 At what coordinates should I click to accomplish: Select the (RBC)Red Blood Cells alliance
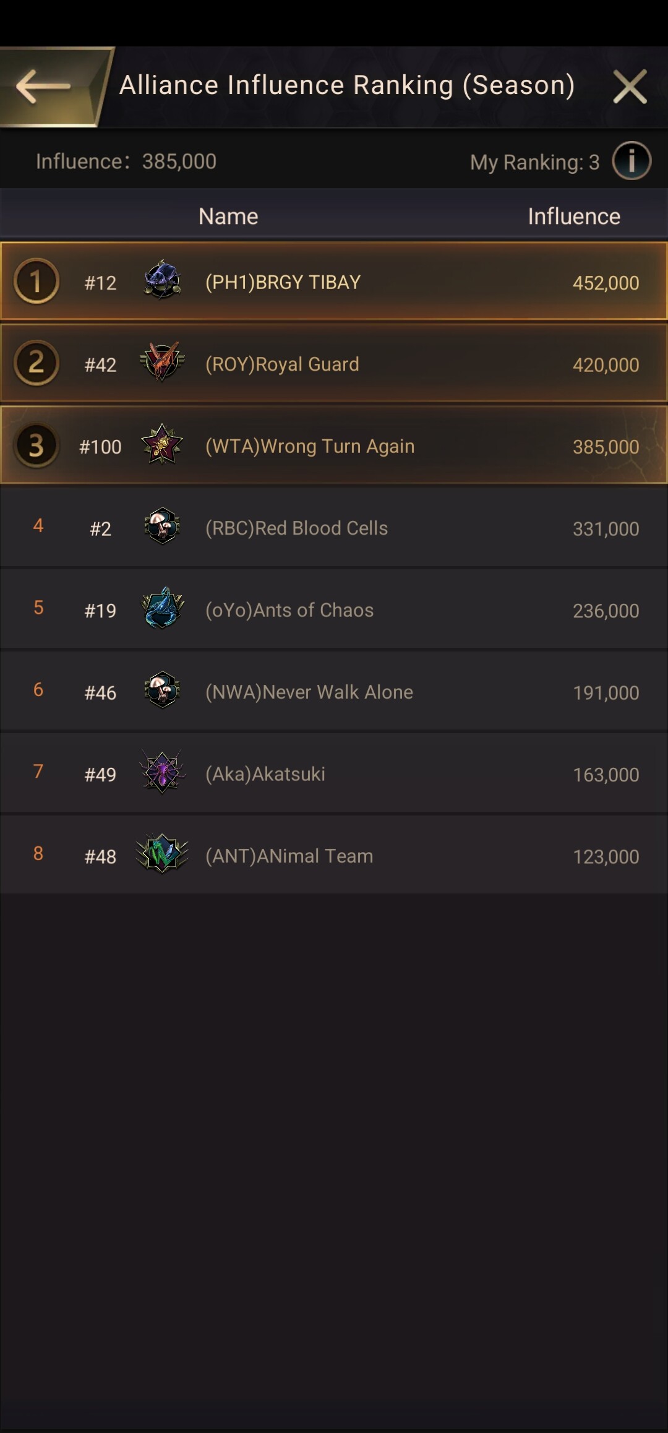click(x=296, y=528)
